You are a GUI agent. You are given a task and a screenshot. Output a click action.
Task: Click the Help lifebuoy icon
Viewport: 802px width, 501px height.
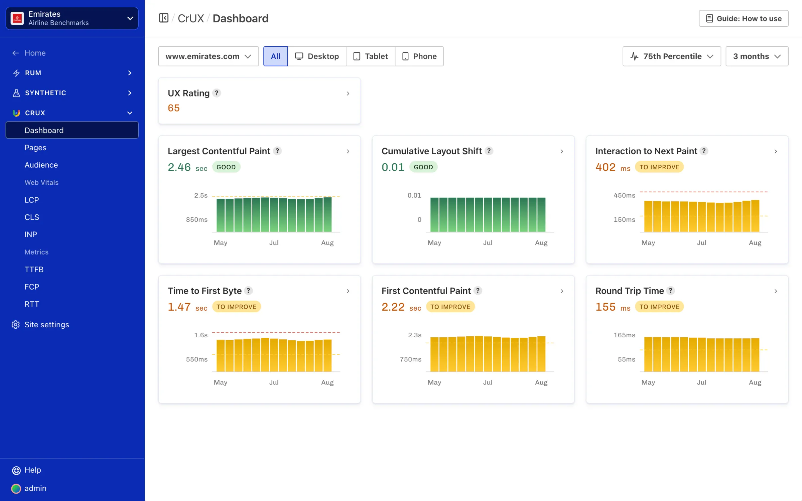pos(16,470)
